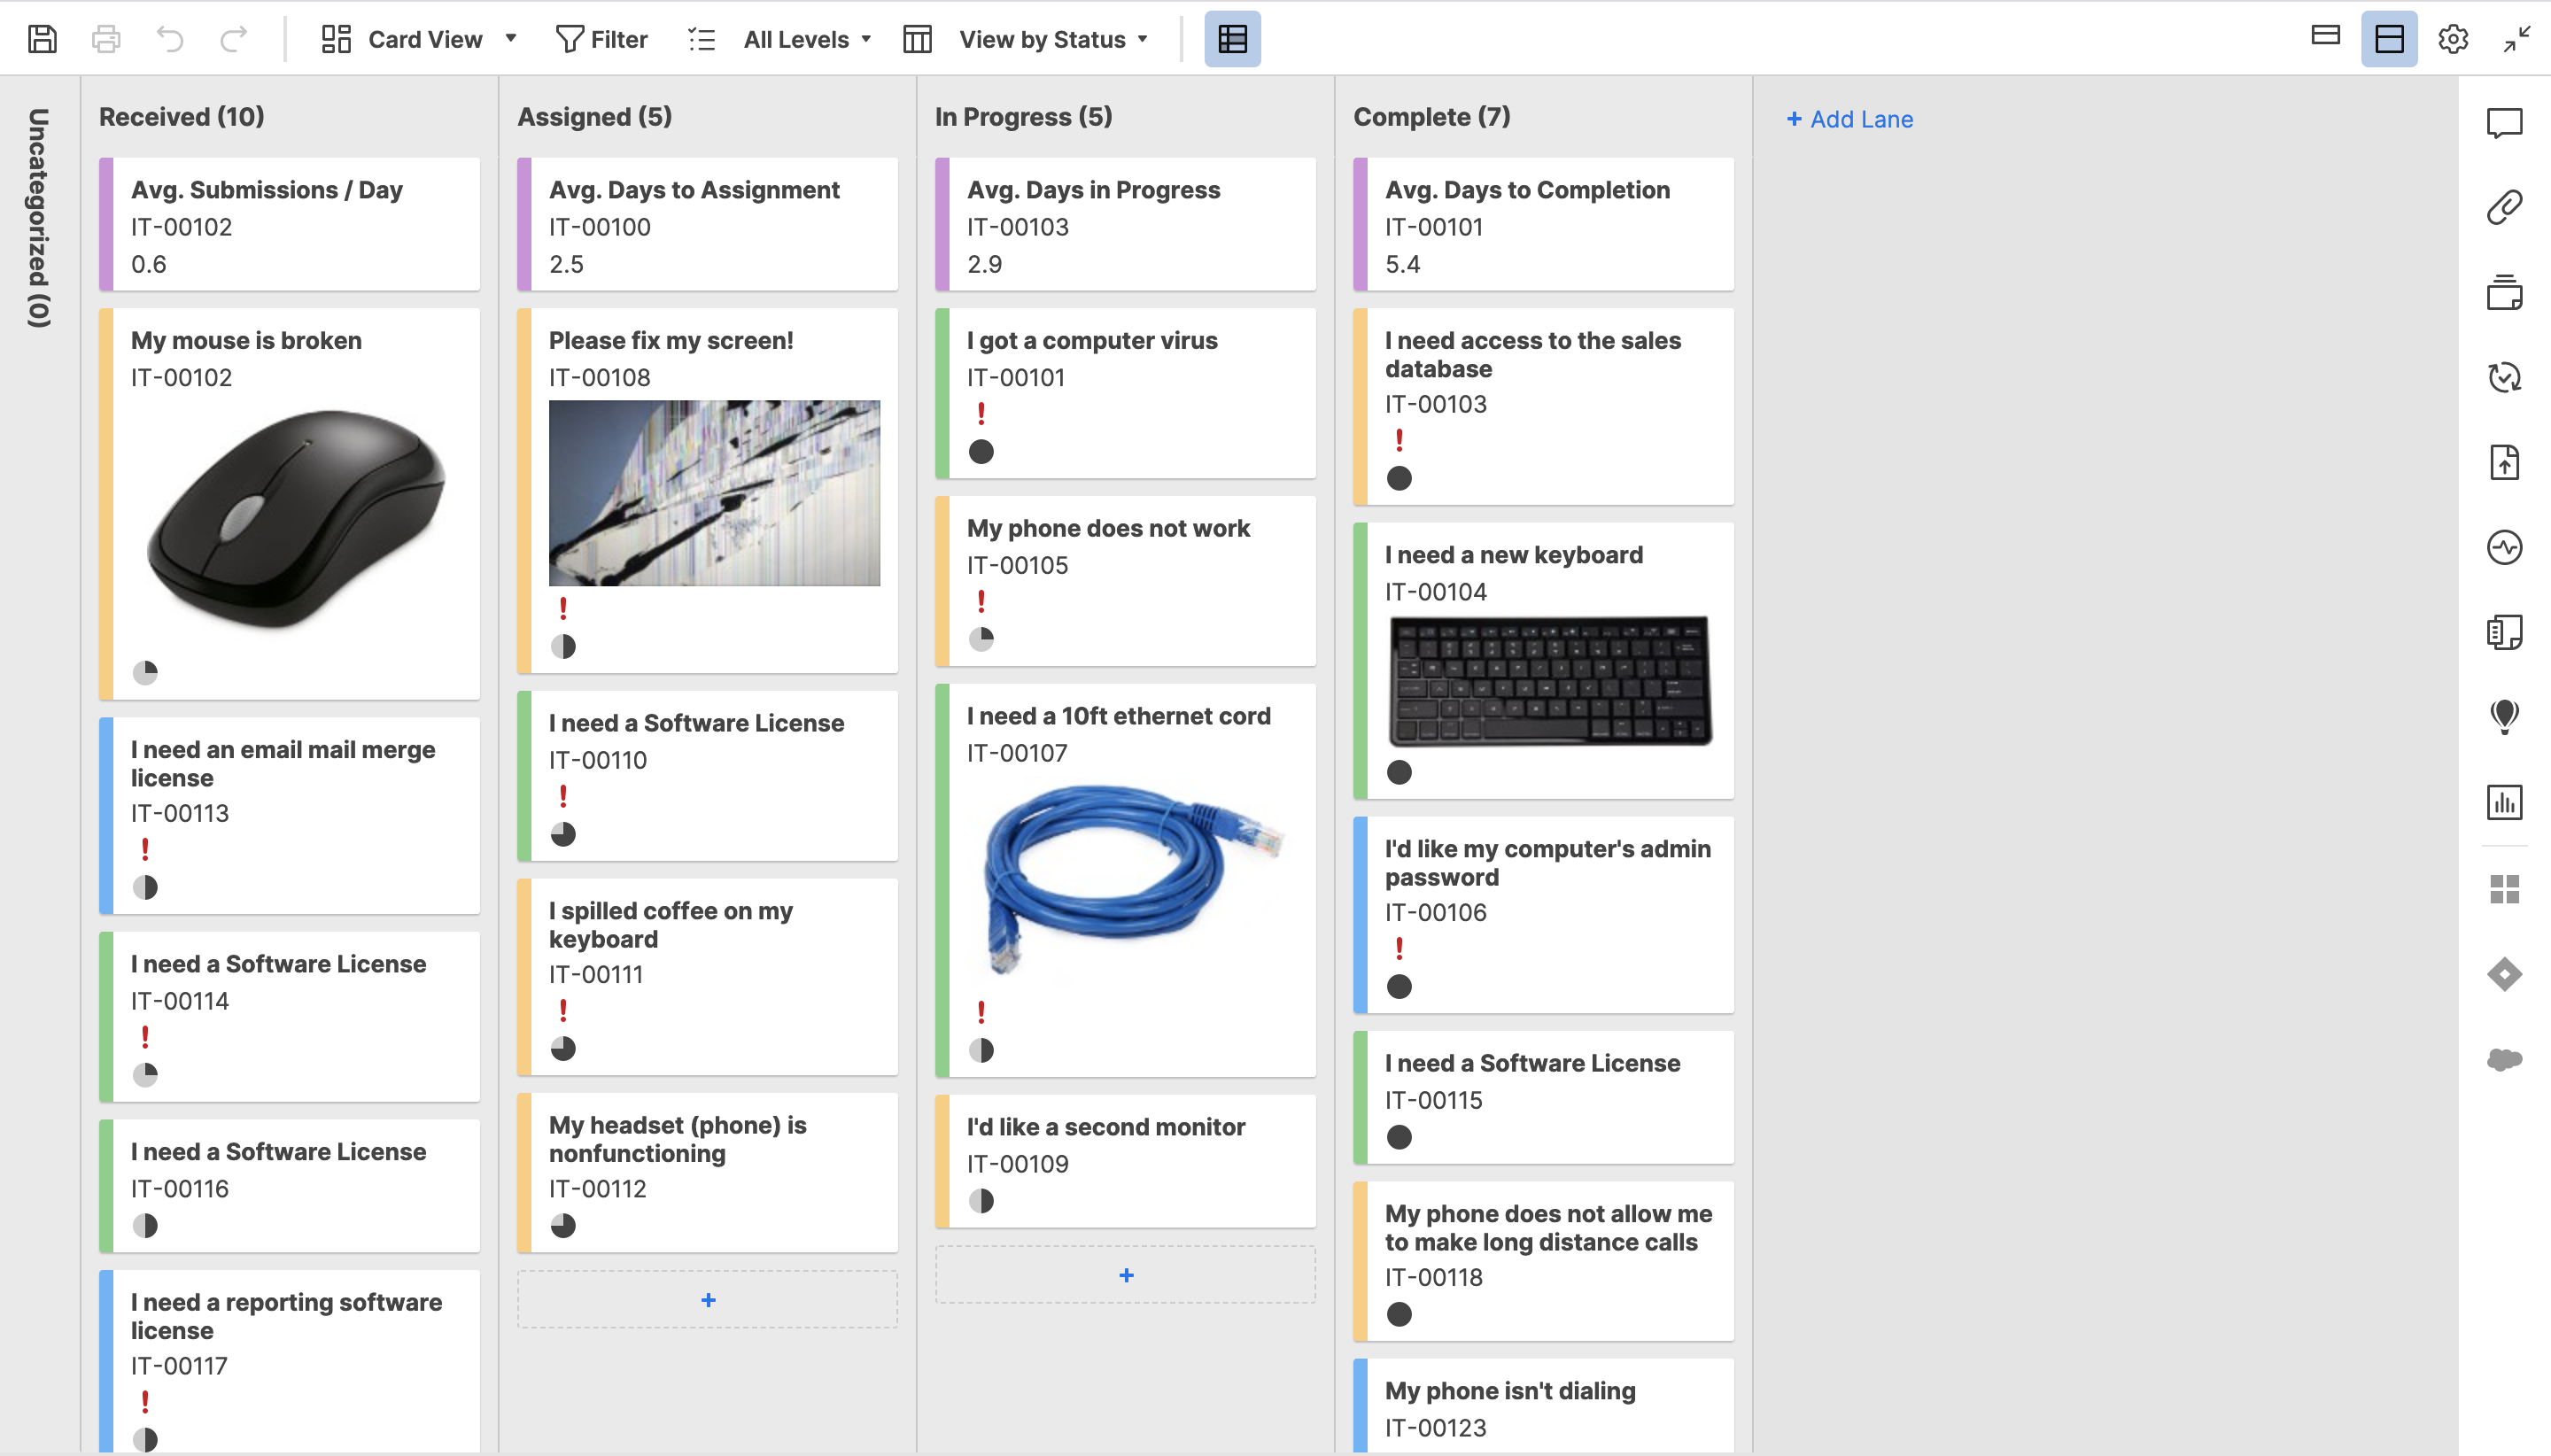Image resolution: width=2551 pixels, height=1456 pixels.
Task: Open the Avg. Days in Progress card
Action: pos(1125,224)
